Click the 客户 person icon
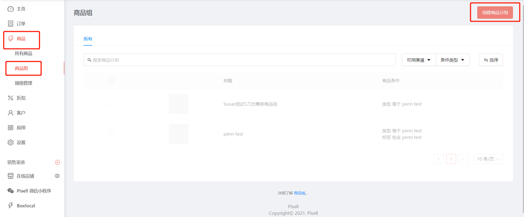The width and height of the screenshot is (524, 217). pos(10,113)
